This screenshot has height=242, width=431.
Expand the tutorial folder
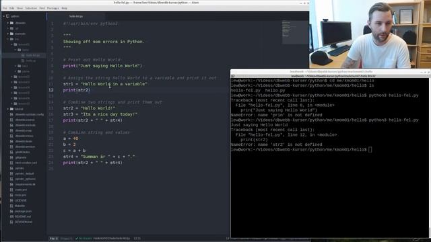8,109
